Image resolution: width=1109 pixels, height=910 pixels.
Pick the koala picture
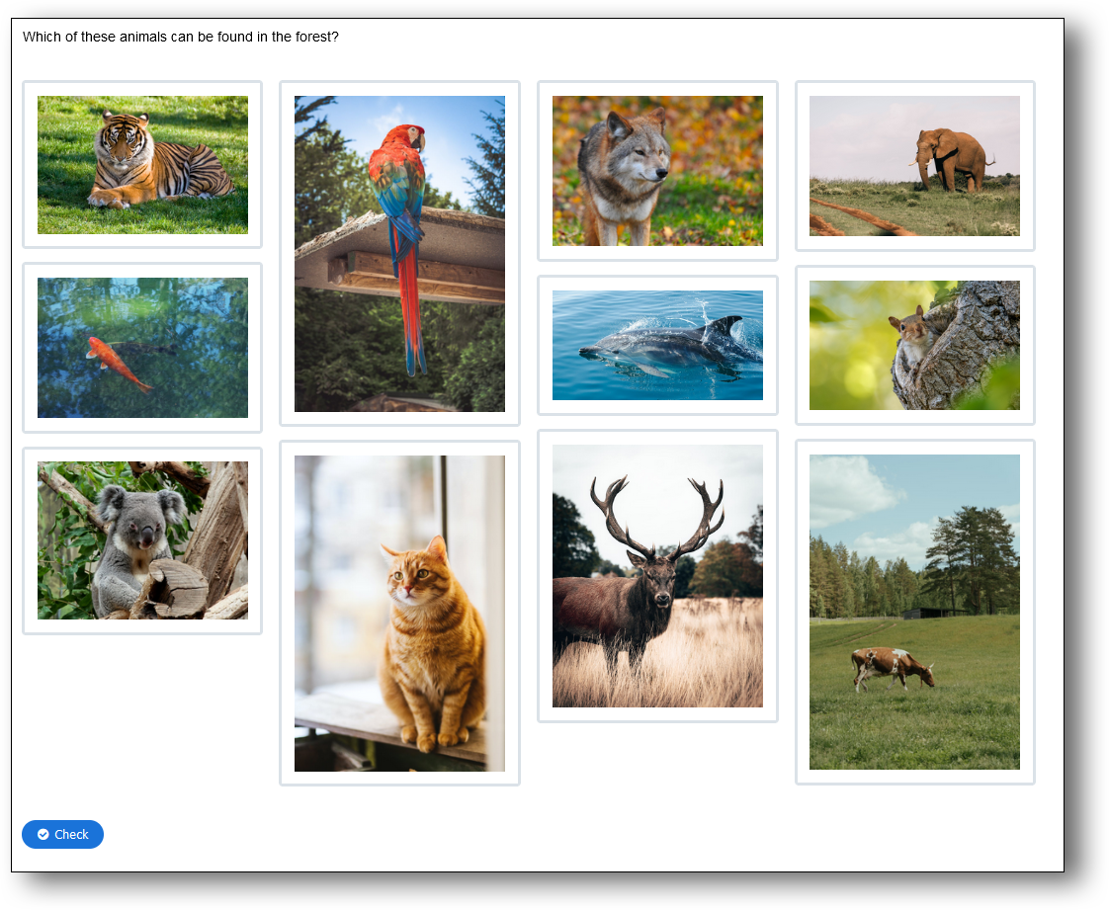pos(142,540)
